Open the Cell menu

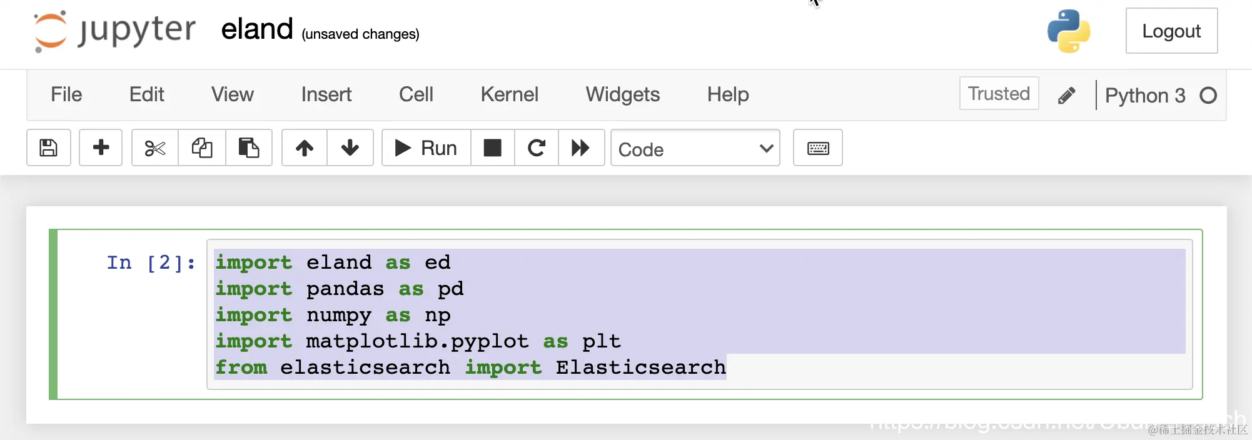click(x=416, y=94)
